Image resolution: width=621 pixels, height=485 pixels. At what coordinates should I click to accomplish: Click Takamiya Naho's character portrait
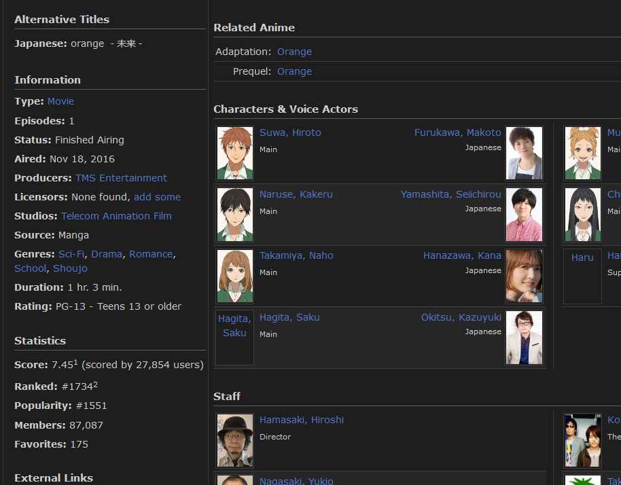[235, 276]
